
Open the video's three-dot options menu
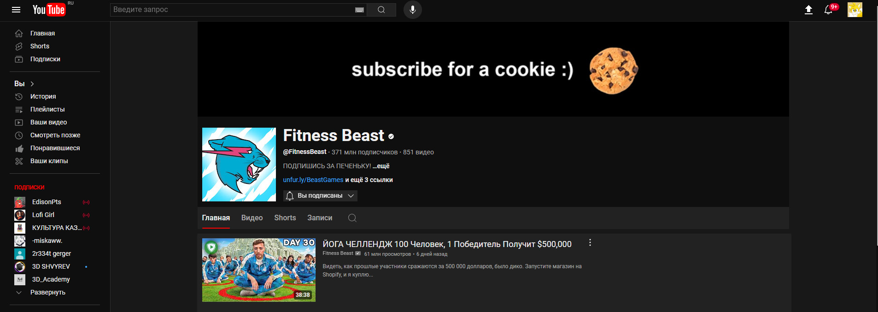click(590, 242)
